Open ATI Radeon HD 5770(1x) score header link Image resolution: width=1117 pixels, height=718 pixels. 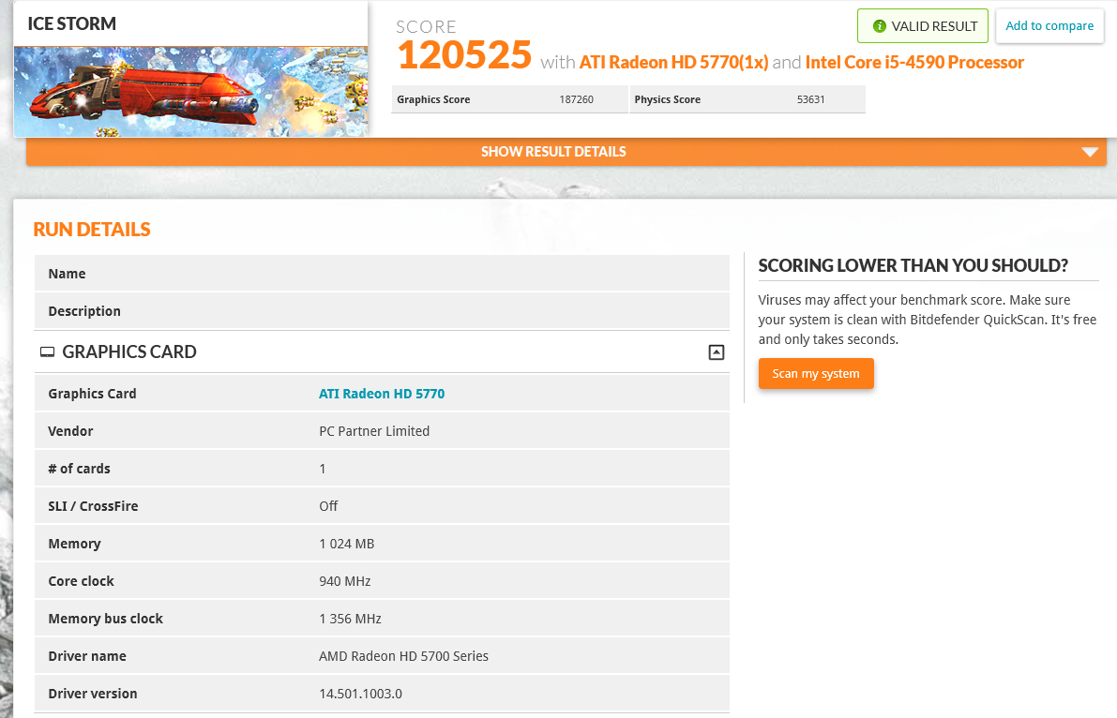[673, 63]
